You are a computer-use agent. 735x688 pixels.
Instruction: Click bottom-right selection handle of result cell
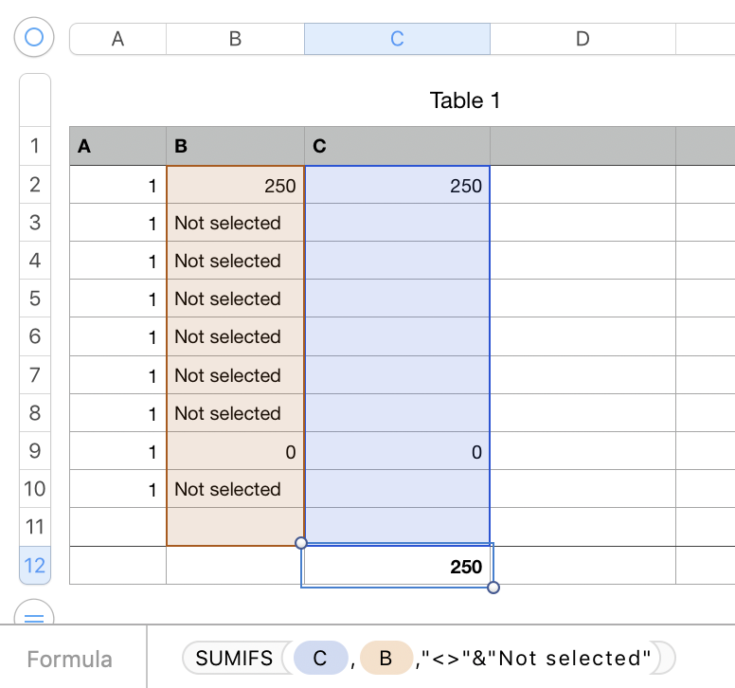pyautogui.click(x=493, y=588)
